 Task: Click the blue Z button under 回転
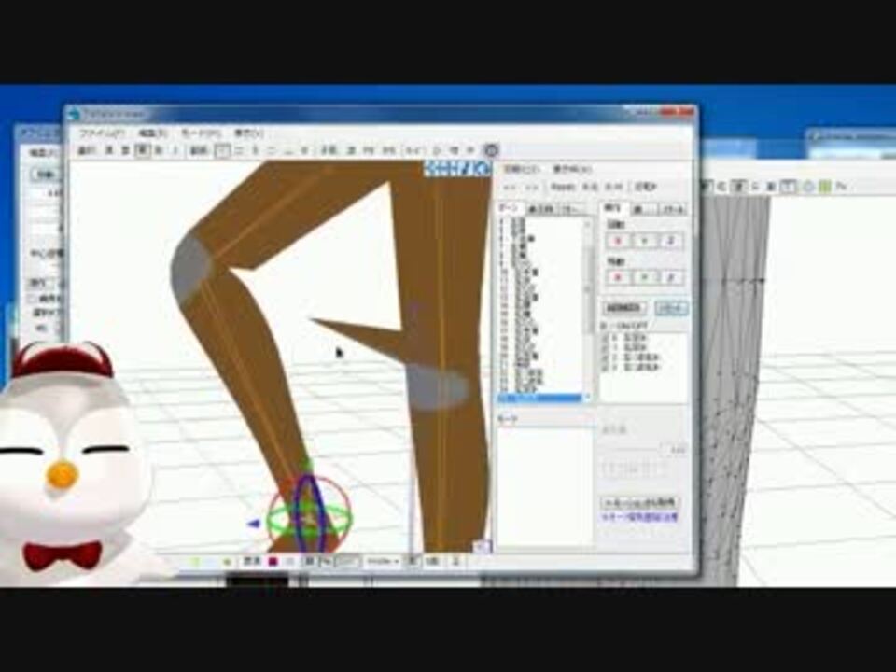pyautogui.click(x=671, y=241)
